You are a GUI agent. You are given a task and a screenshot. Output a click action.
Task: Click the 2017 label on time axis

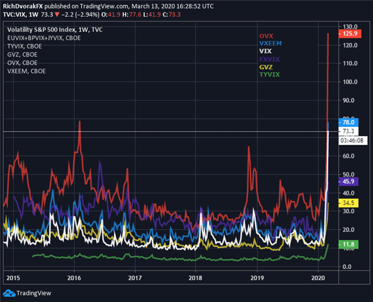pyautogui.click(x=135, y=278)
